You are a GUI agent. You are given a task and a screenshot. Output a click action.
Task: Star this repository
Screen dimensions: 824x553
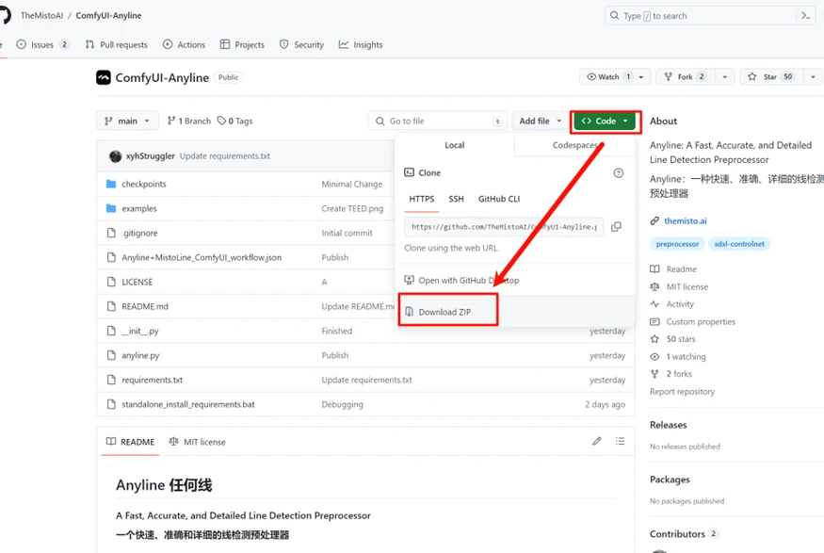770,76
